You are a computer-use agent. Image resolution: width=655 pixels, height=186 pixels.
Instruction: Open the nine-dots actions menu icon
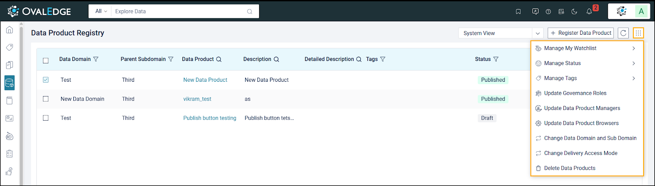click(638, 33)
